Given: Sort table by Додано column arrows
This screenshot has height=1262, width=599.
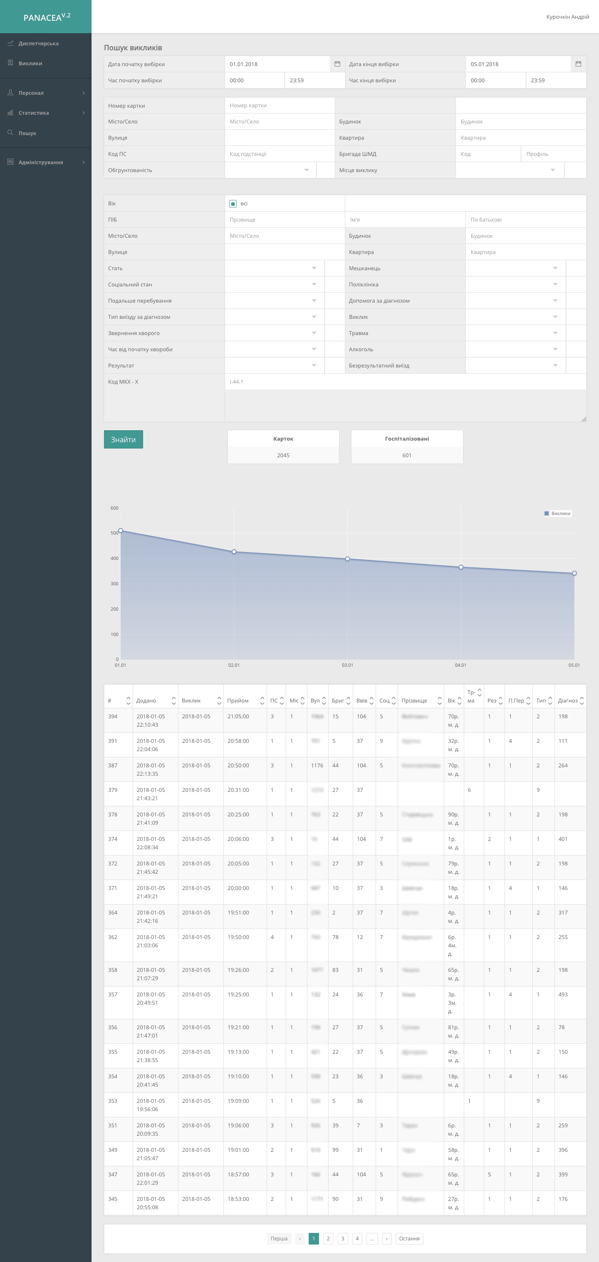Looking at the screenshot, I should 173,700.
